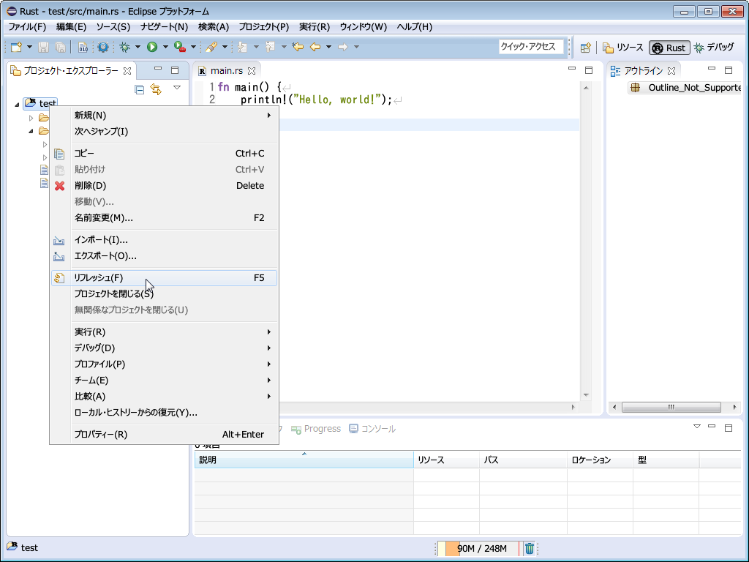Click the green Run toolbar button

[x=152, y=47]
